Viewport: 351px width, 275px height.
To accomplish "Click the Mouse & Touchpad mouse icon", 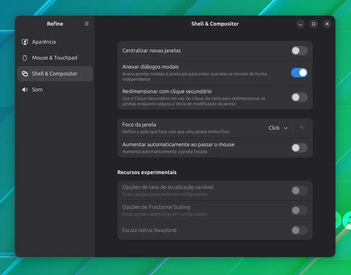I will [x=25, y=58].
